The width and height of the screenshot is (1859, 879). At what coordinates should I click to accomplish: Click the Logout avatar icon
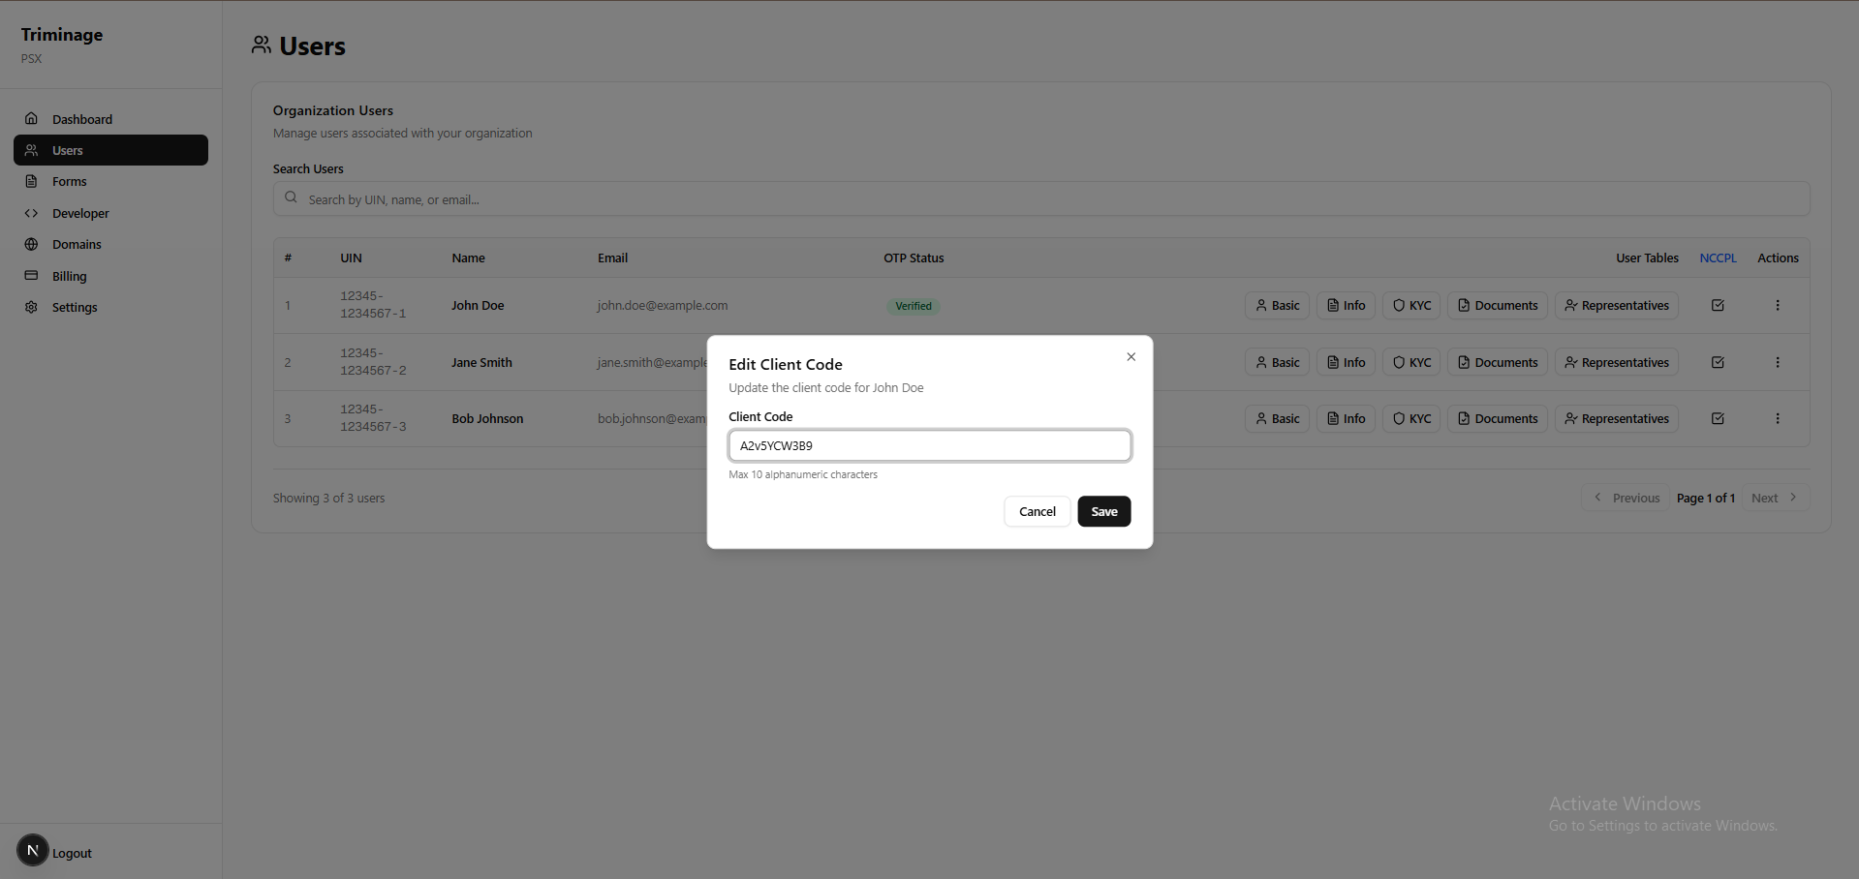tap(32, 851)
